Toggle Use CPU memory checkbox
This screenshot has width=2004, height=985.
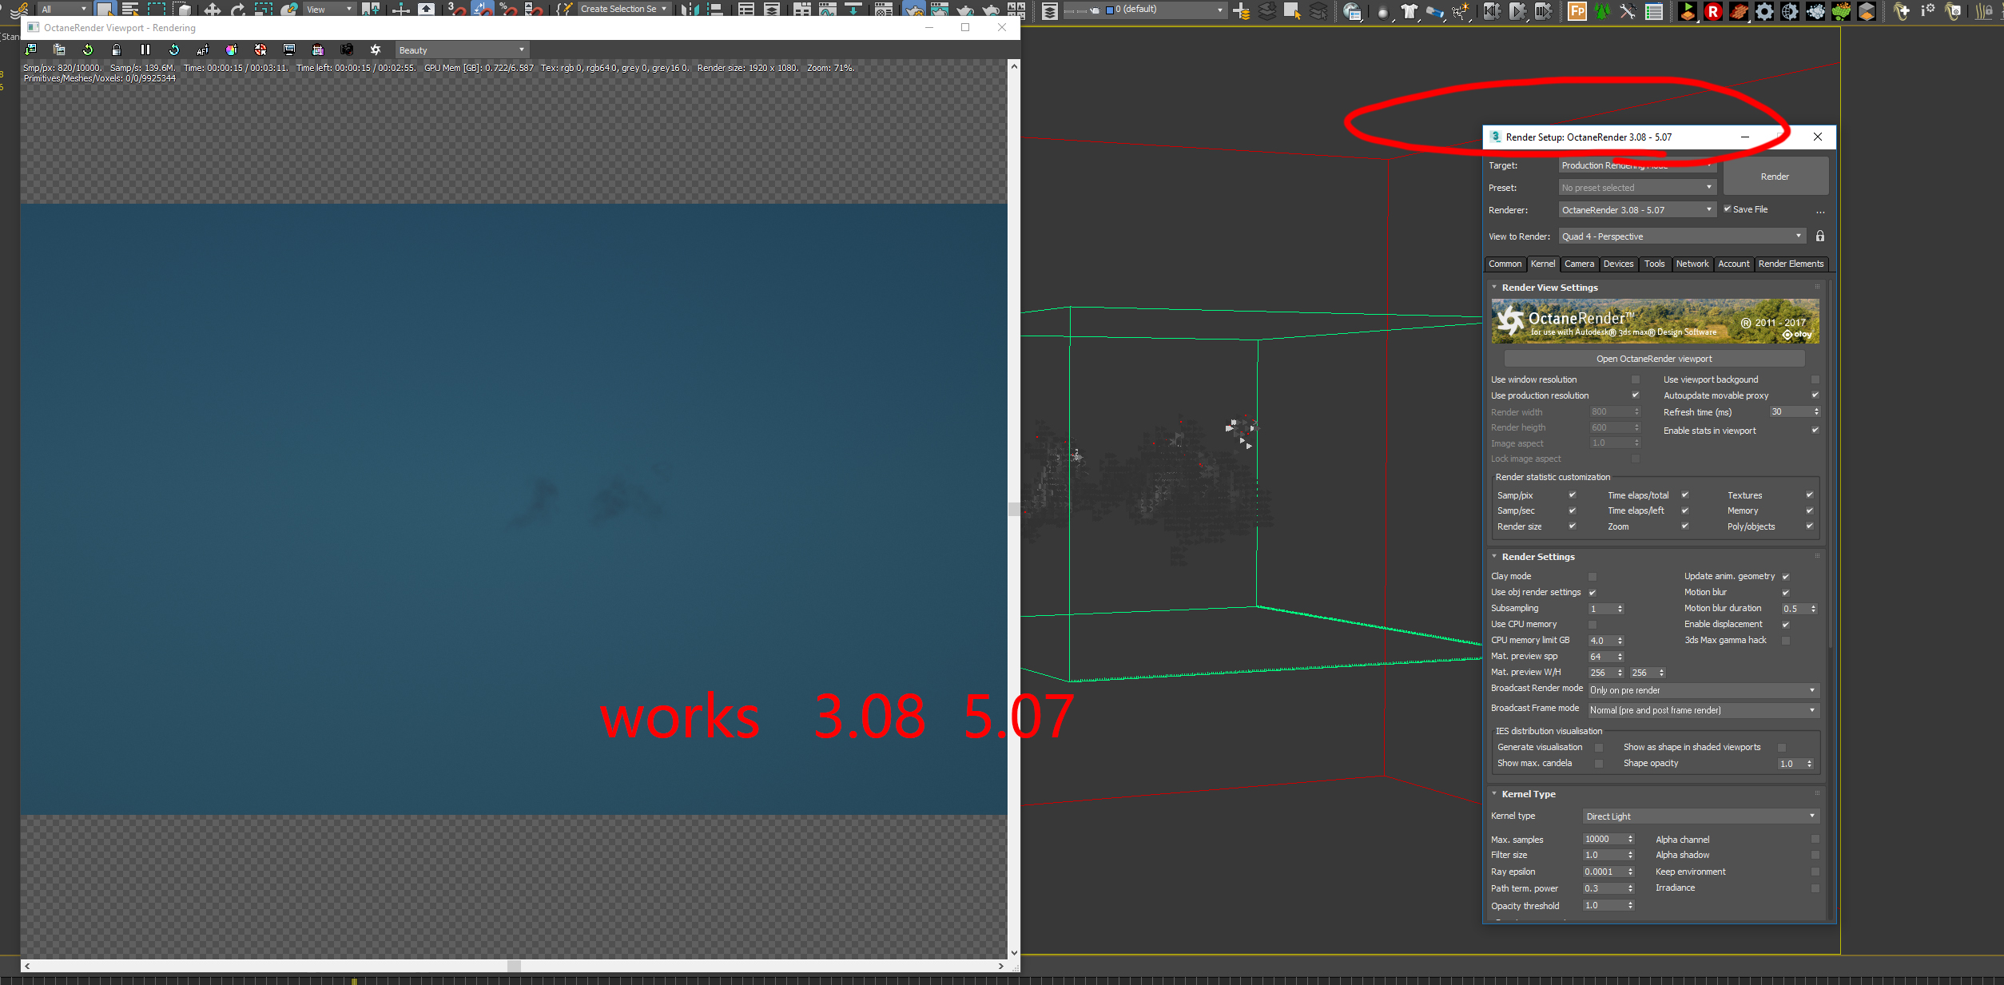point(1592,624)
